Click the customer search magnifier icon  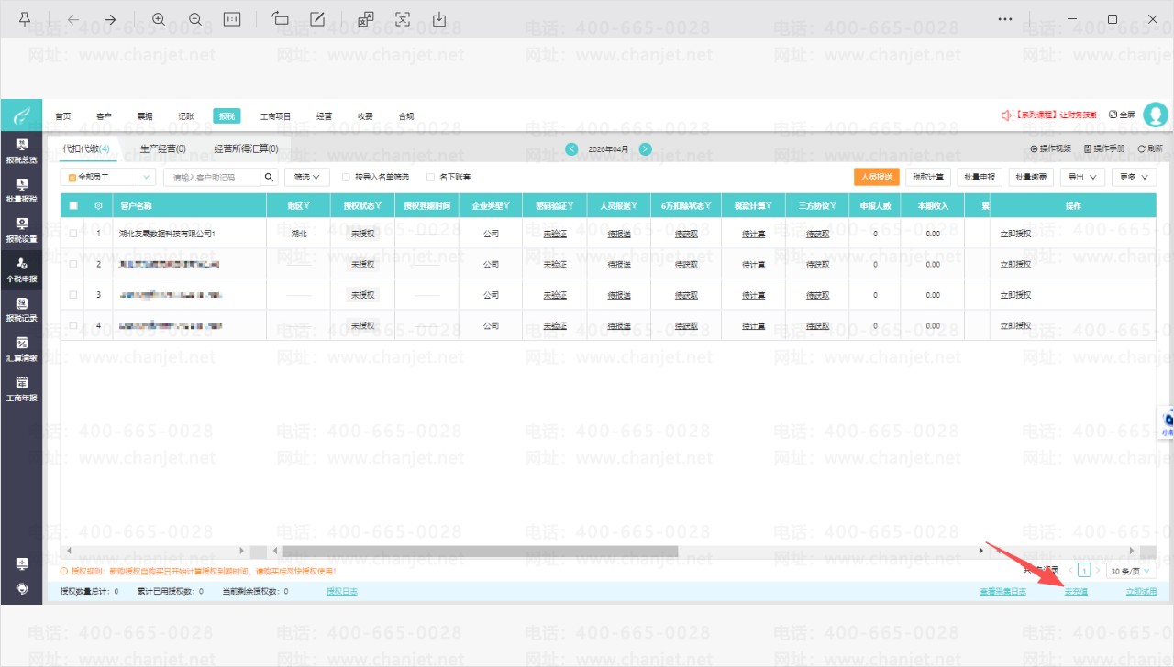click(270, 177)
